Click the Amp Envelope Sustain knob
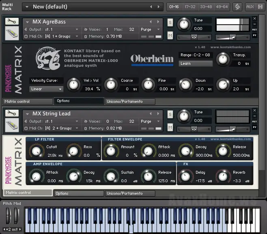Viewport: 267px width, 234px height. point(111,177)
